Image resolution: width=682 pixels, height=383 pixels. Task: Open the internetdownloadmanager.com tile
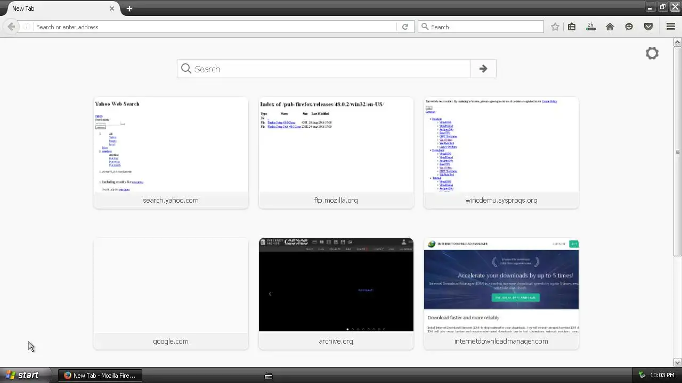(501, 294)
